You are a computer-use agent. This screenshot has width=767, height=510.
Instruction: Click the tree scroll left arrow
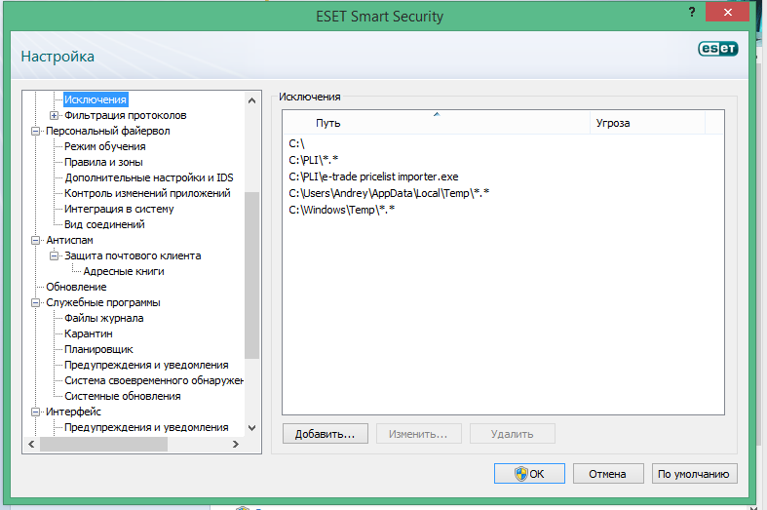click(x=31, y=444)
